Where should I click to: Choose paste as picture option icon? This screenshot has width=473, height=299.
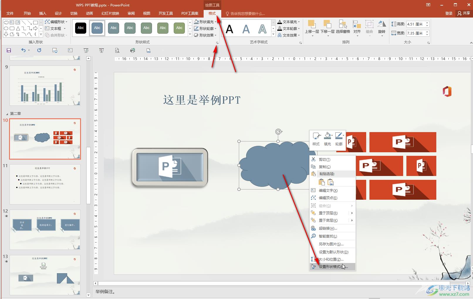pos(331,182)
